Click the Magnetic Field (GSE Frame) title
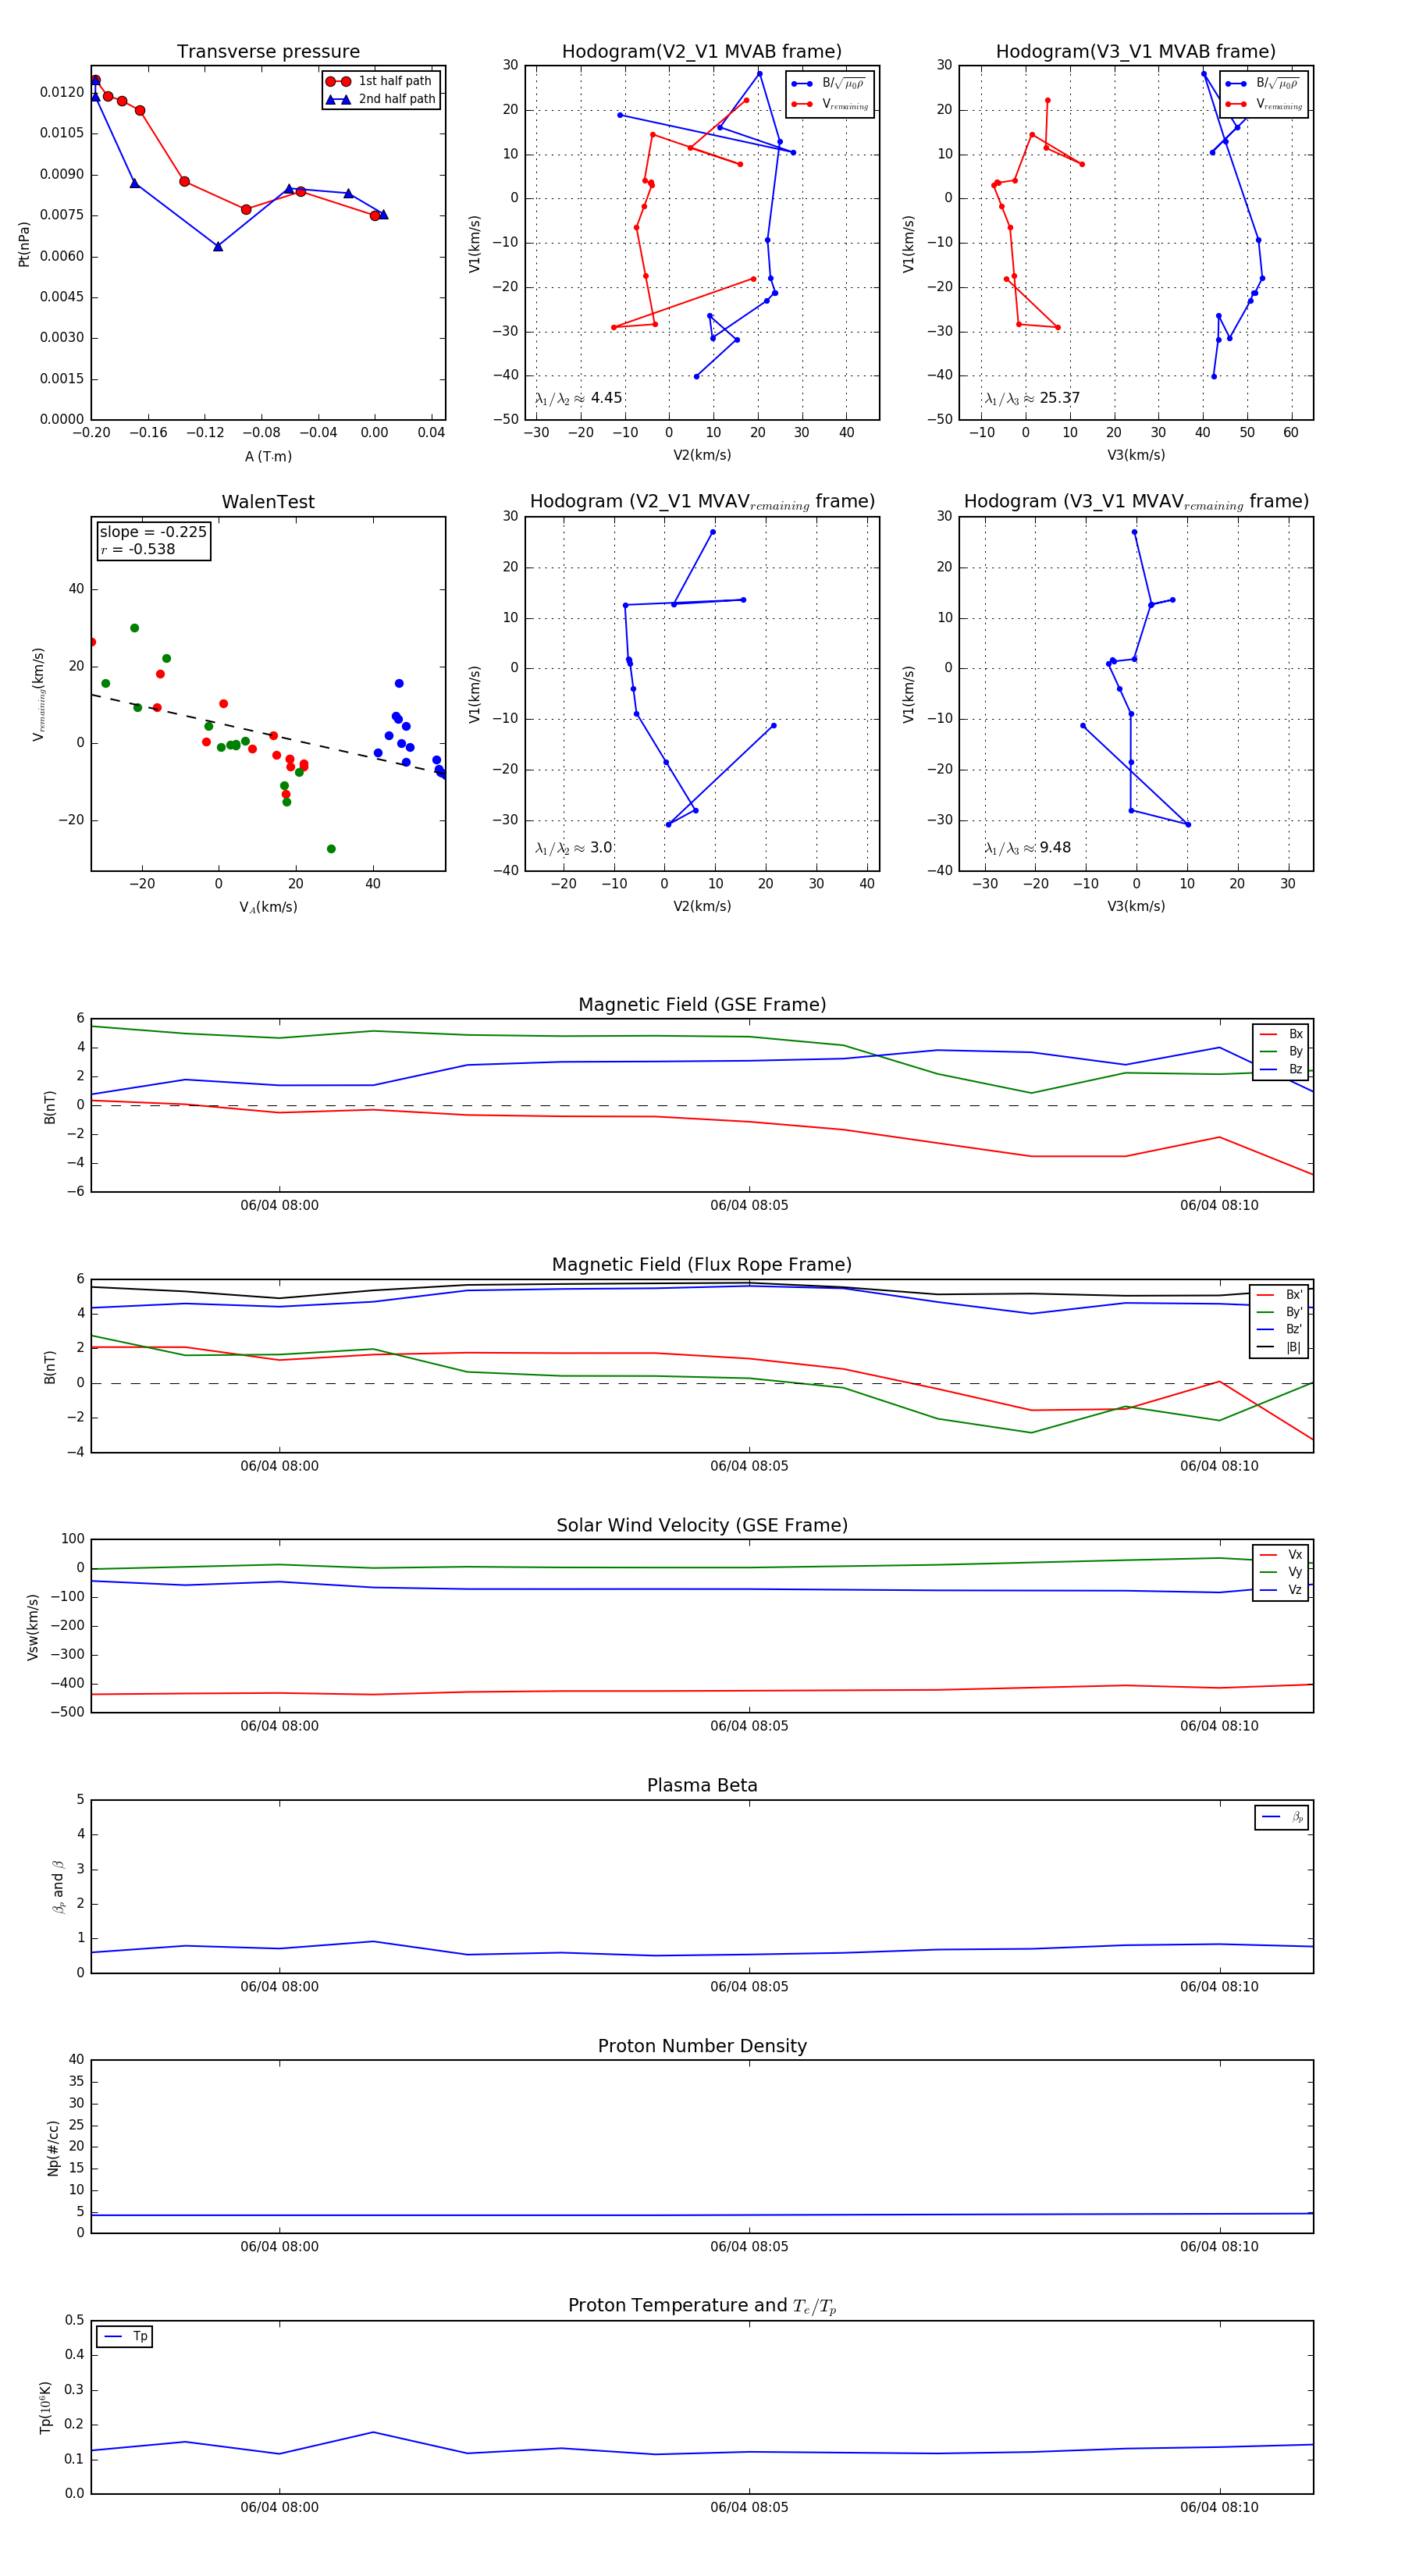This screenshot has height=2576, width=1405. click(x=702, y=1005)
